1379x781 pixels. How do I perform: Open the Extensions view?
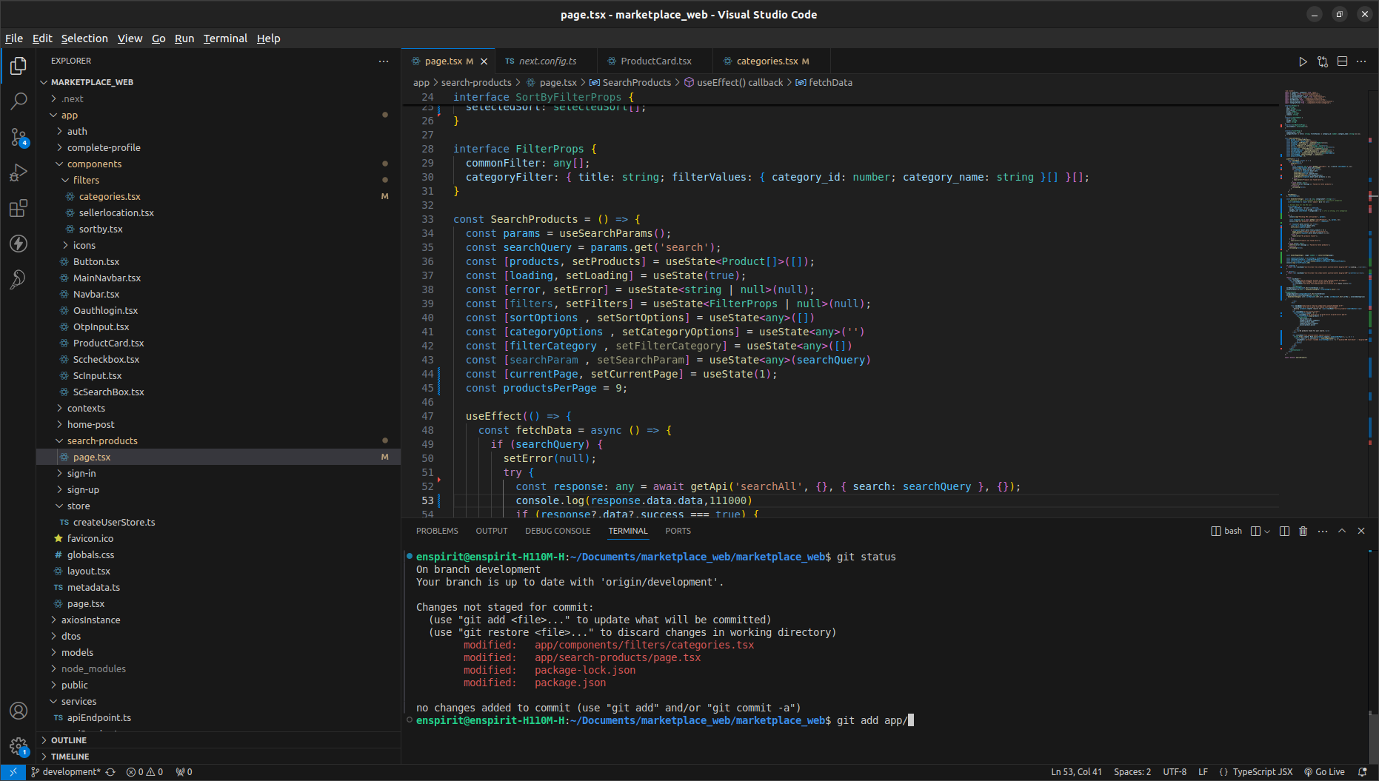click(x=19, y=208)
